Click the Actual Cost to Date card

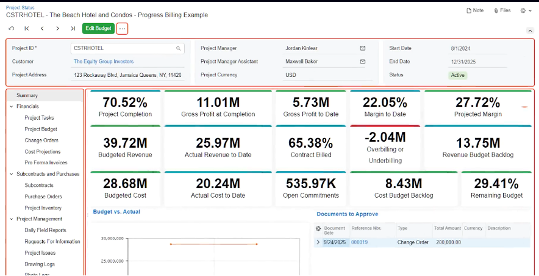218,189
